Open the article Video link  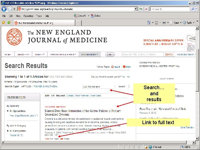(x=65, y=139)
